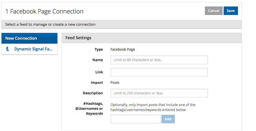Screen dimensions: 256x131
Task: Save the Facebook Page connection
Action: coord(231,11)
